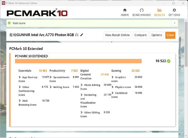Click the orange Close button
Image resolution: width=188 pixels, height=138 pixels.
click(170, 35)
